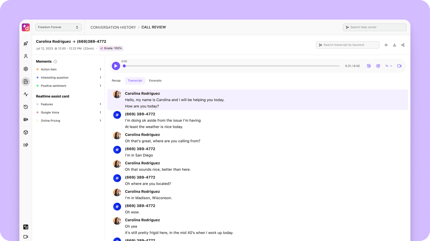Click 'I'm in Madison, Wisconson.' line

(148, 198)
